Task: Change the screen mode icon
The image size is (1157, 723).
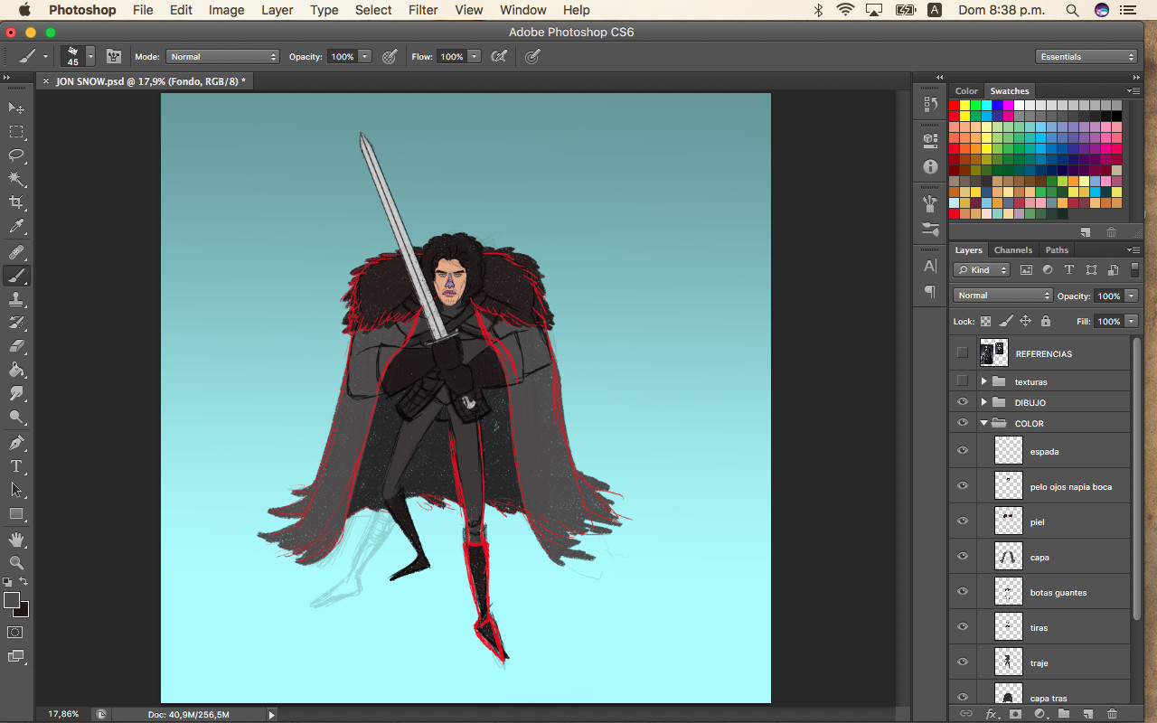Action: point(15,656)
